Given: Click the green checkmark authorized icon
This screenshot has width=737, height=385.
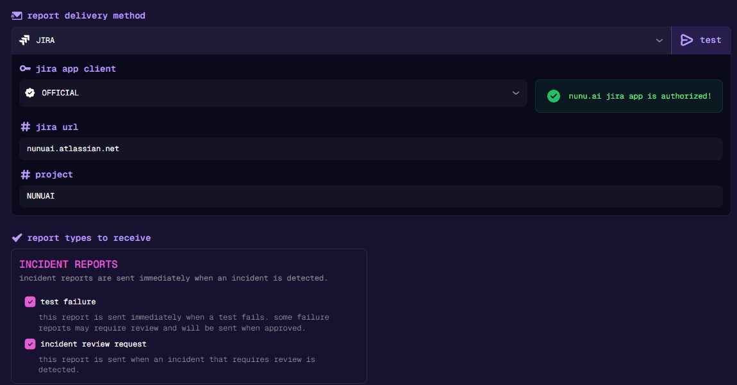Looking at the screenshot, I should [554, 96].
